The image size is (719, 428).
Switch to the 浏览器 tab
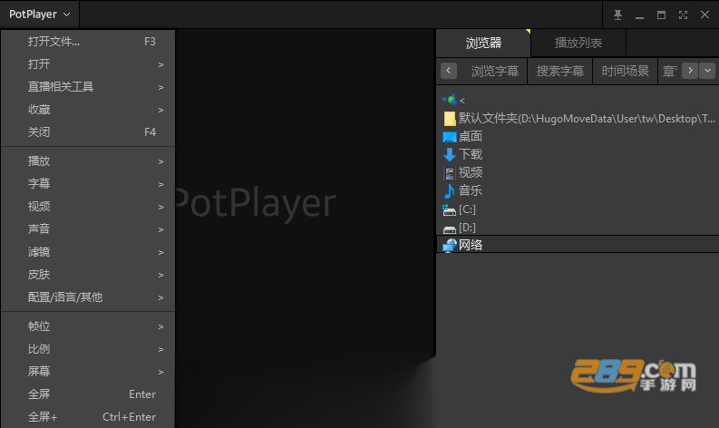click(483, 44)
